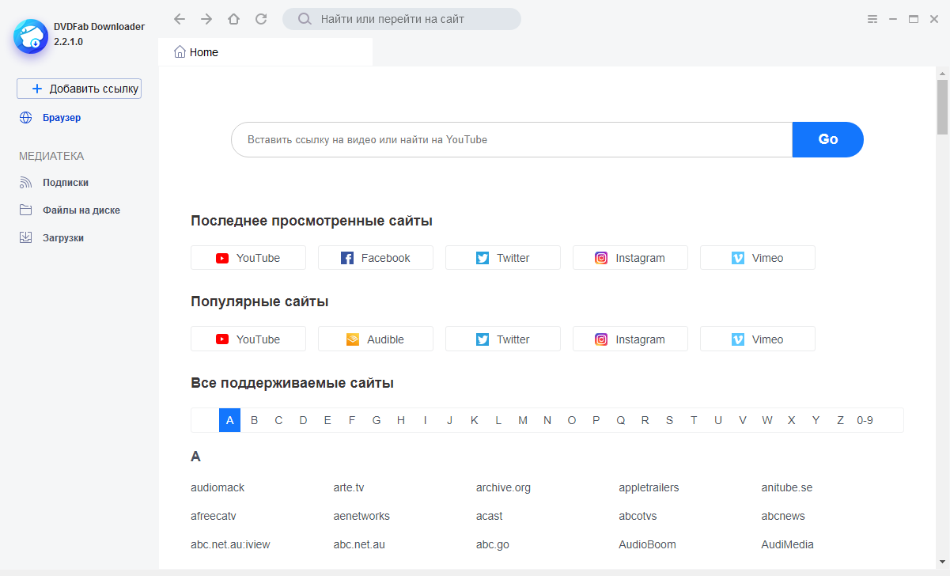Open Instagram under Популярные сайты
Viewport: 950px width, 576px height.
tap(630, 339)
